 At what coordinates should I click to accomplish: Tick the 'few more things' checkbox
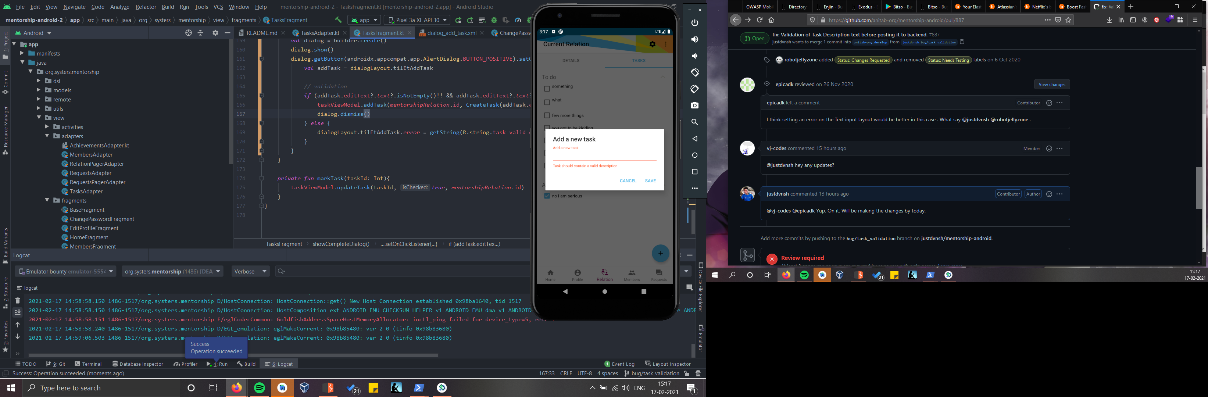point(547,115)
